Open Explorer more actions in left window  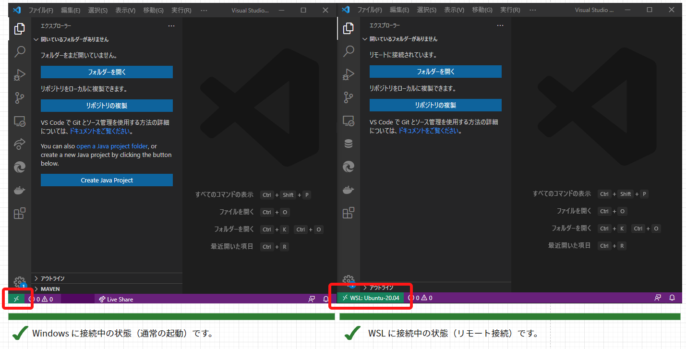[x=171, y=26]
